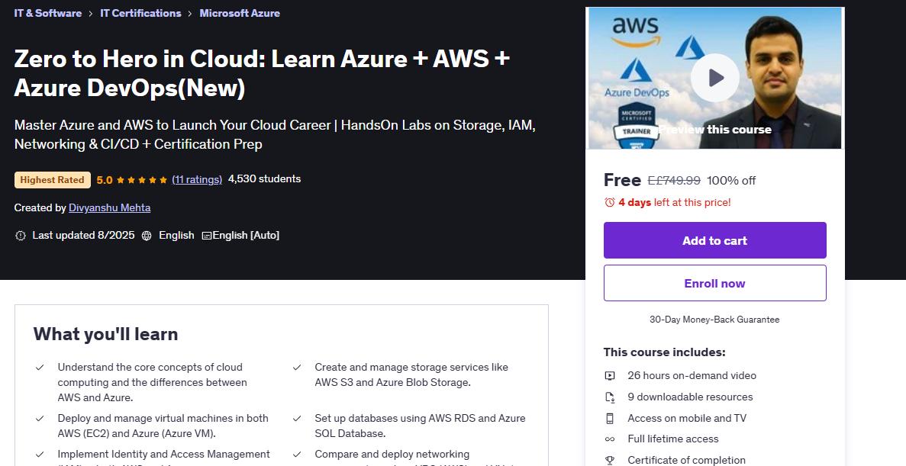Screen dimensions: 906x466
Task: Open the IT & Software breadcrumb
Action: 48,13
